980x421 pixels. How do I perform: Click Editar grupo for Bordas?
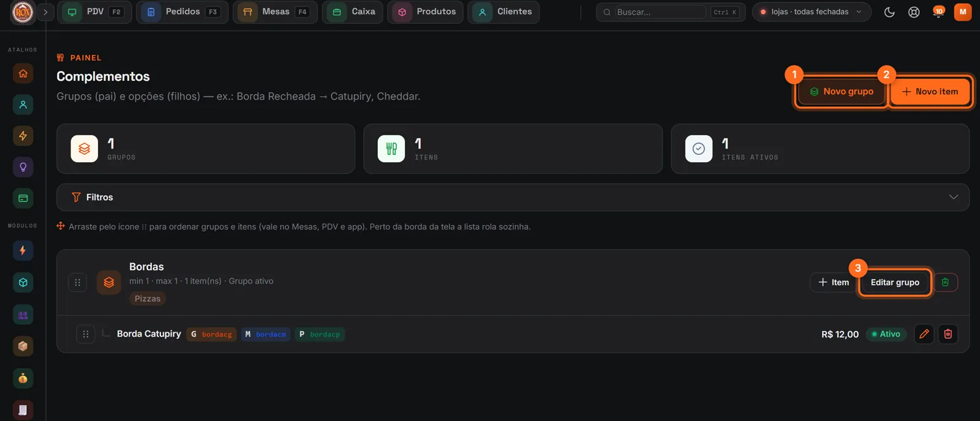coord(895,282)
